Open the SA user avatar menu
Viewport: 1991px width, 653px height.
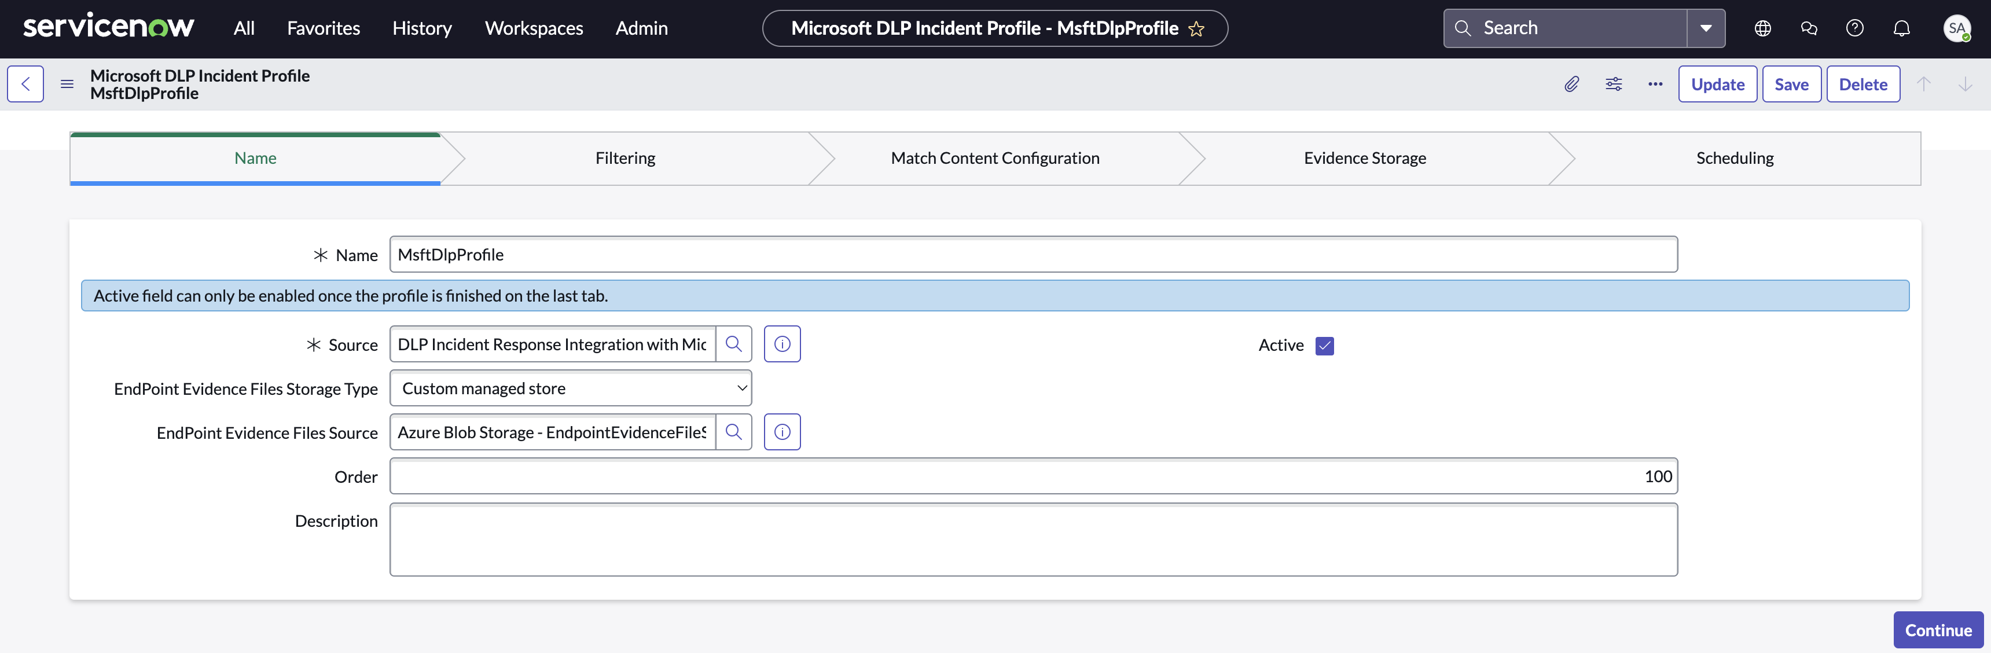pos(1957,28)
